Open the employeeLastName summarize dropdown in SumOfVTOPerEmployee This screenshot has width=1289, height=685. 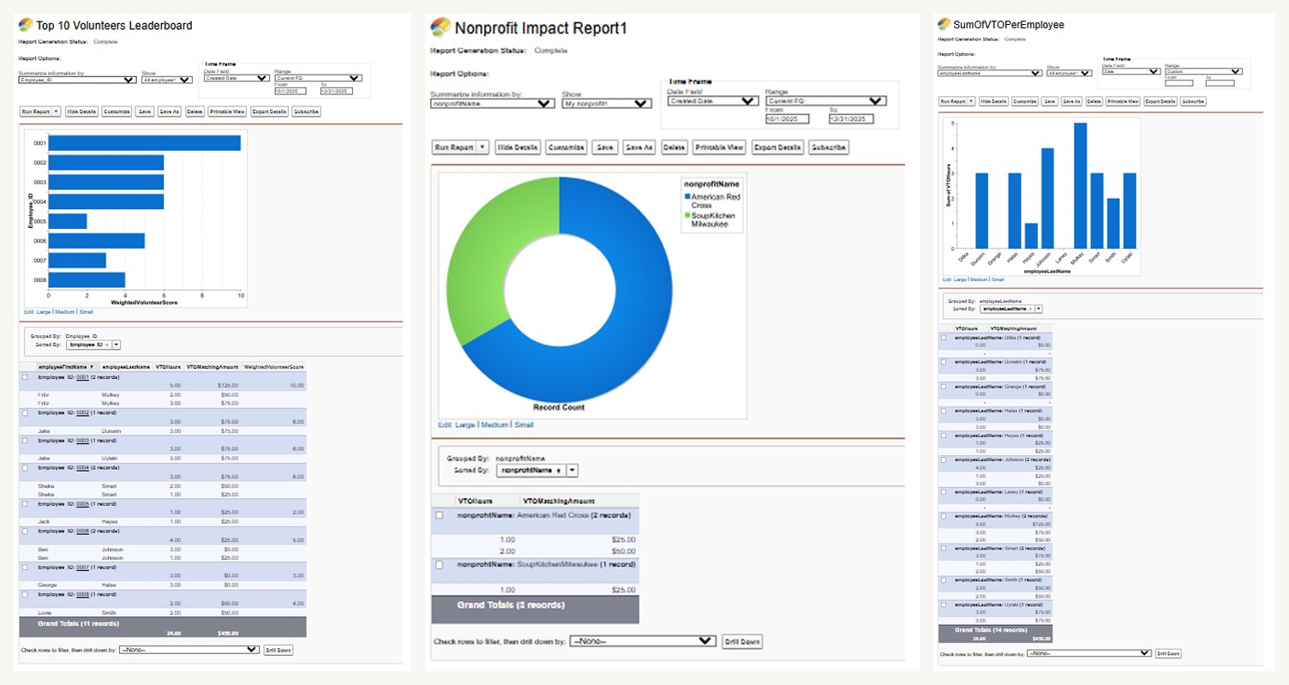(989, 73)
